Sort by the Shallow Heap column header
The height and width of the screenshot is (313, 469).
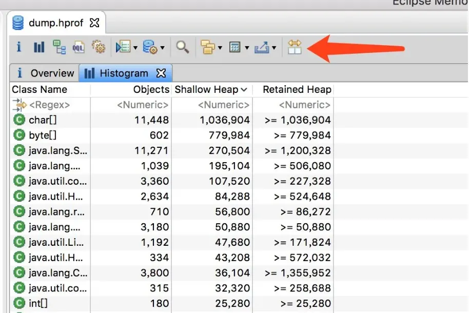[x=212, y=89]
